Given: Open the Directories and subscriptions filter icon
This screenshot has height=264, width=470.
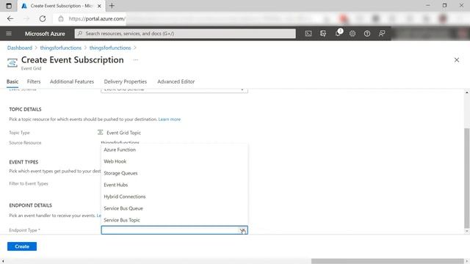Looking at the screenshot, I should [x=323, y=34].
